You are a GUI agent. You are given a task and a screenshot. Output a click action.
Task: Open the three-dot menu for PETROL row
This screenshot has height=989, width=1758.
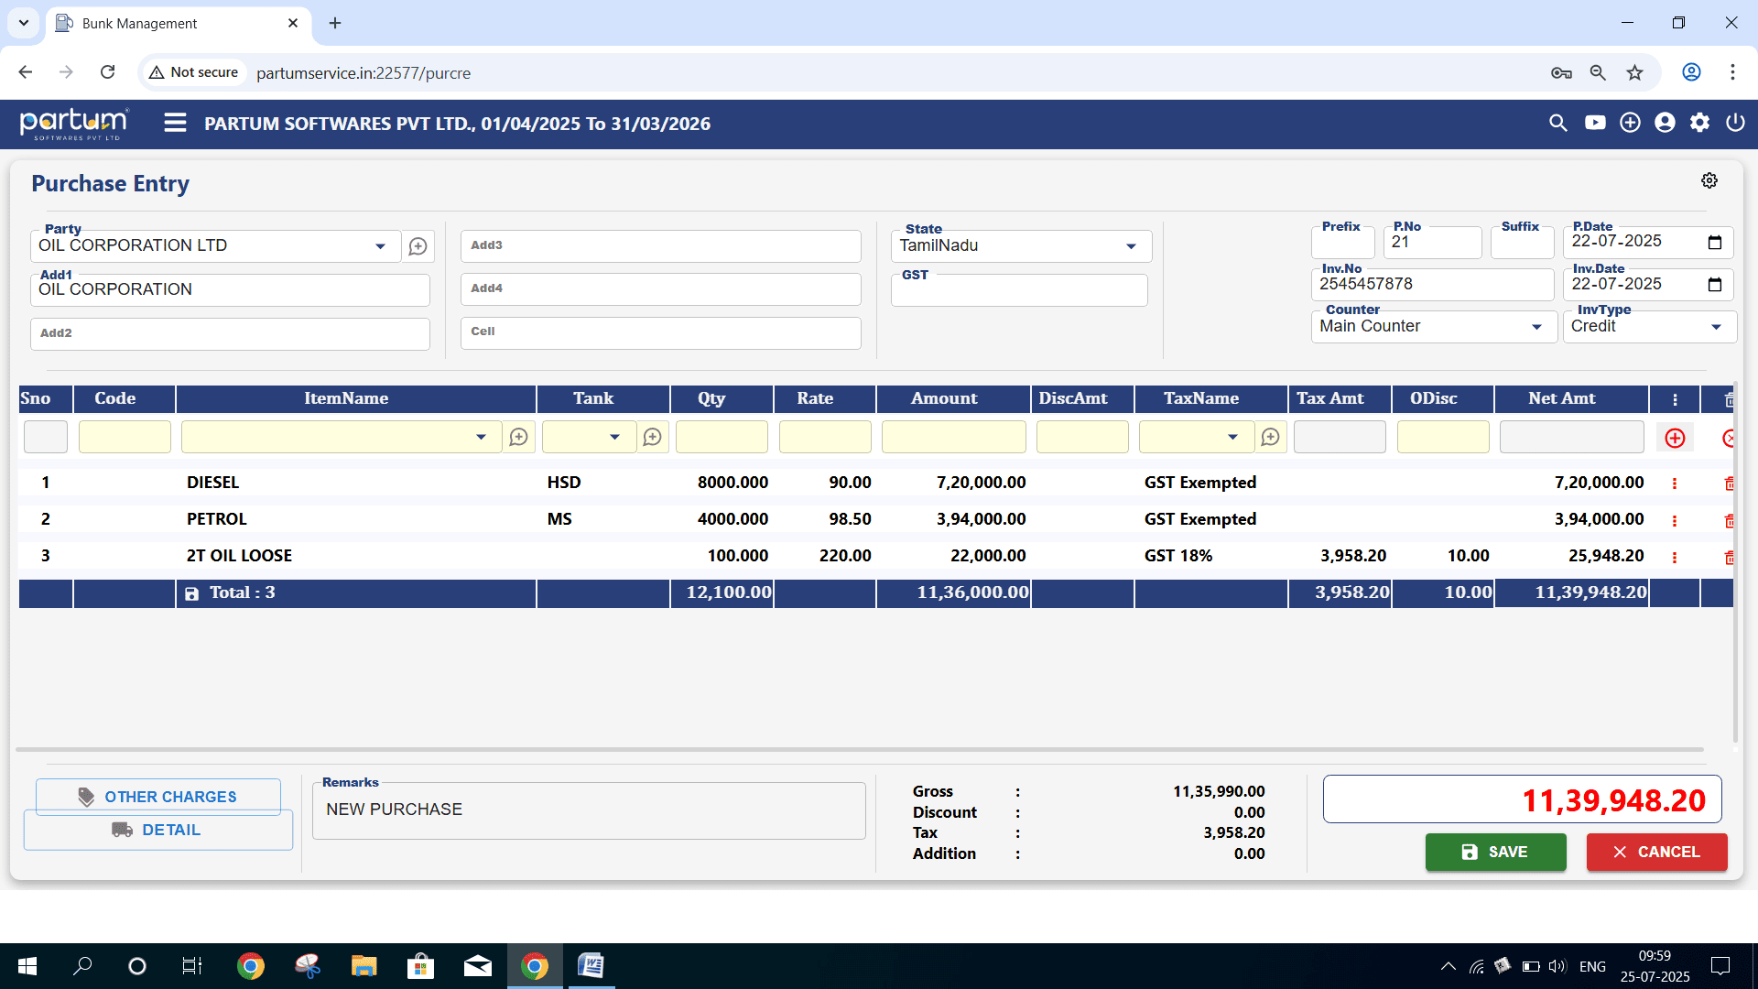(x=1675, y=520)
